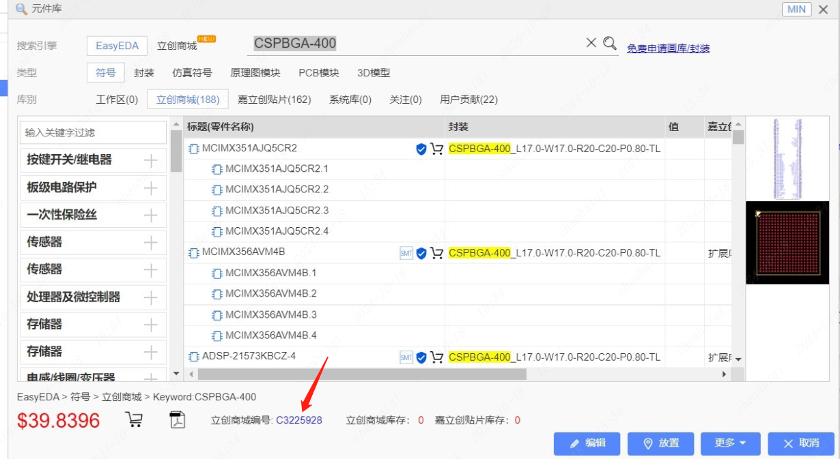
Task: Switch to 嘉立创贴片(162) library tab
Action: [x=274, y=100]
